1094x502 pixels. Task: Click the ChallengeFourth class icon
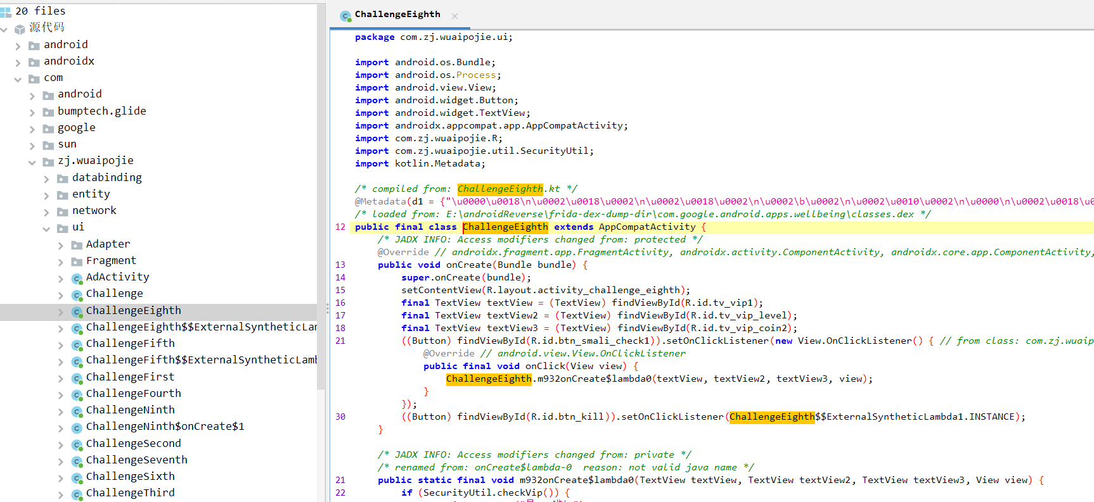[77, 395]
